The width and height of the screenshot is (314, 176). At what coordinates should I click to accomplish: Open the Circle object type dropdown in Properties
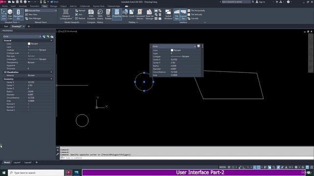22,37
